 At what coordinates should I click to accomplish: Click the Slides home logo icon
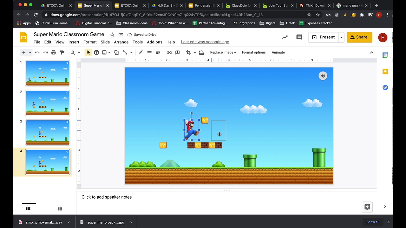tap(23, 37)
